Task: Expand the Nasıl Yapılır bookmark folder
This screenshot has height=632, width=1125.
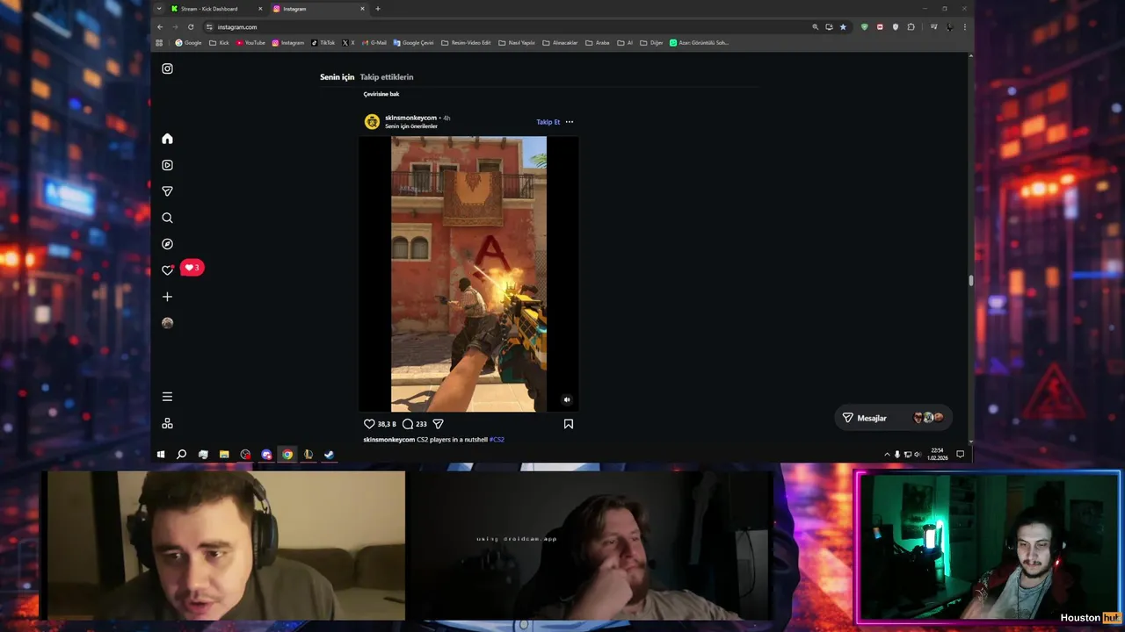Action: pyautogui.click(x=517, y=42)
